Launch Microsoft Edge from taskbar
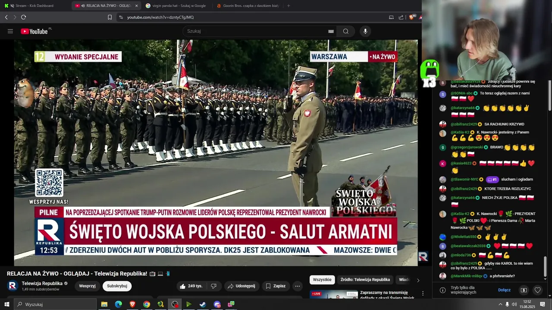The height and width of the screenshot is (310, 552). (118, 304)
